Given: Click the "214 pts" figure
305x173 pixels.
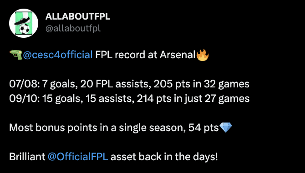Looking at the screenshot, I should [155, 99].
